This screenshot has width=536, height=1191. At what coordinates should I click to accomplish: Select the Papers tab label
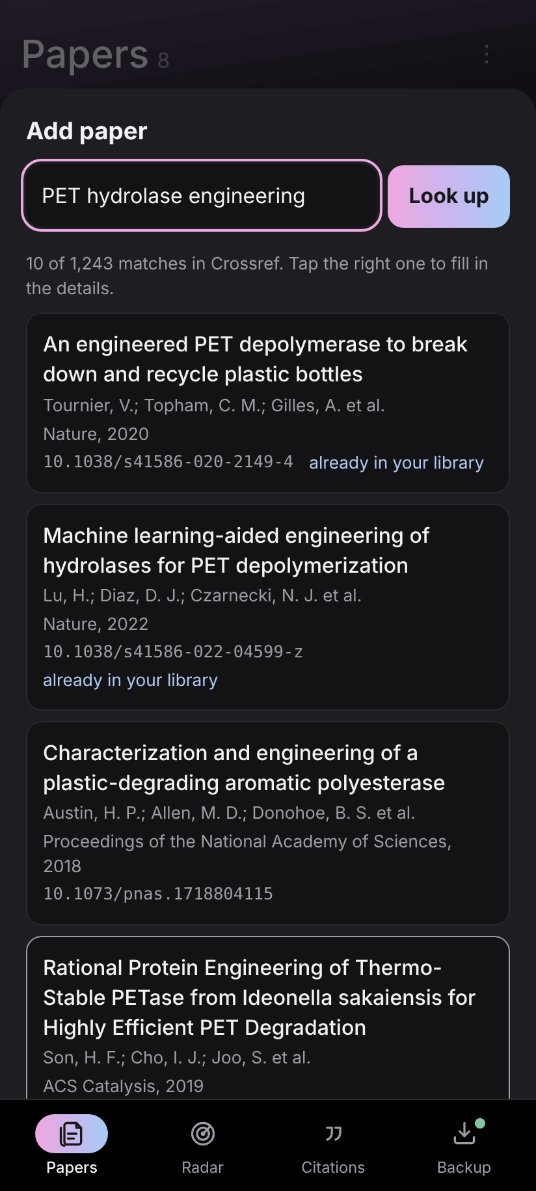click(x=72, y=1168)
